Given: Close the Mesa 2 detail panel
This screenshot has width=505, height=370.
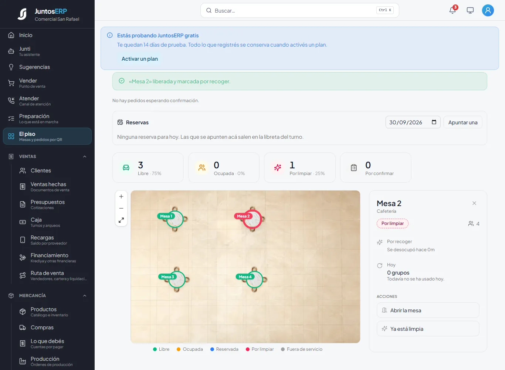Looking at the screenshot, I should 474,203.
